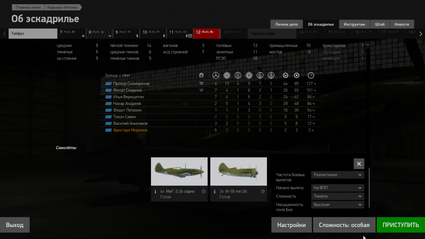Click the calendar icon on 11.10.41 day

tap(190, 36)
